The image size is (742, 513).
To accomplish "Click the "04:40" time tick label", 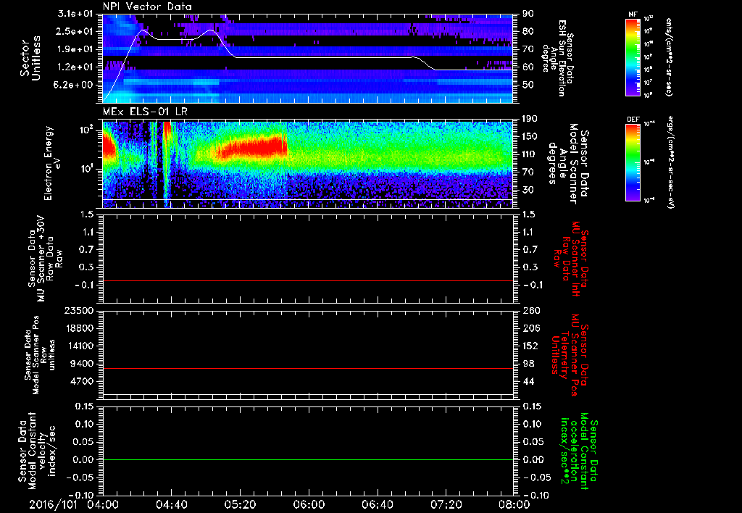I will click(171, 504).
